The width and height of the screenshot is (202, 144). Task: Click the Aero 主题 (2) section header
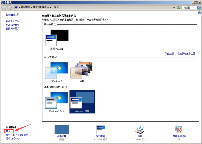click(x=50, y=57)
